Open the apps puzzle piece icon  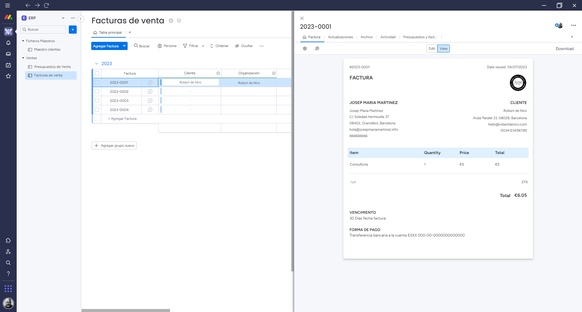[x=8, y=240]
